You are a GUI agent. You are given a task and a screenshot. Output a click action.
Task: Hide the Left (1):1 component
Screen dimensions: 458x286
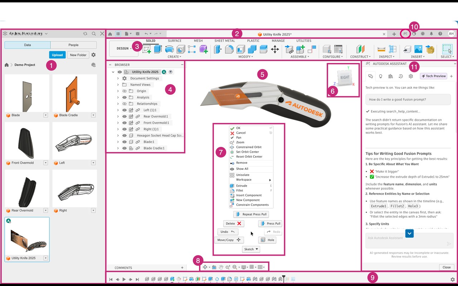point(125,110)
